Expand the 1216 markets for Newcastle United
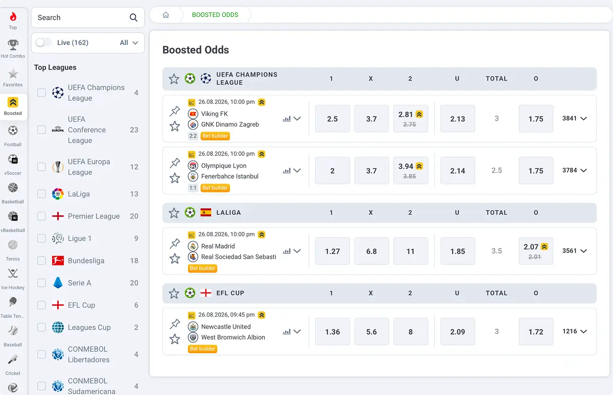Viewport: 613px width, 395px height. [575, 332]
